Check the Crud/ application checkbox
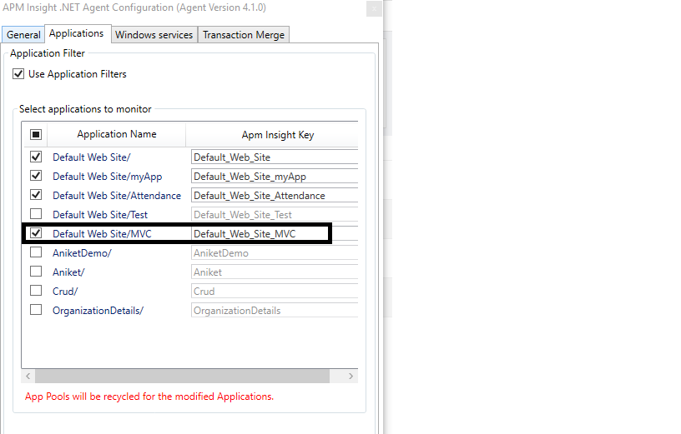This screenshot has width=681, height=434. 36,291
